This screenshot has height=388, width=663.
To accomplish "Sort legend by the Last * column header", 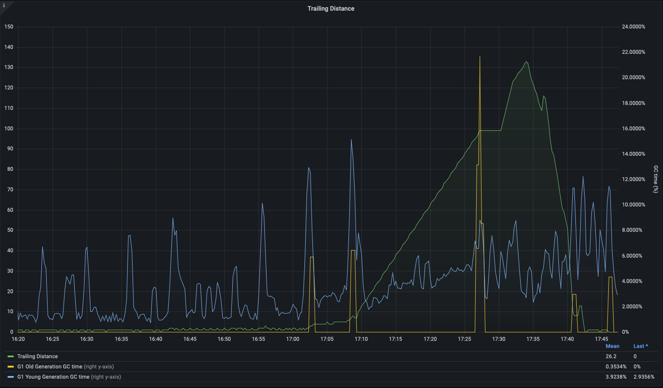I will 641,346.
